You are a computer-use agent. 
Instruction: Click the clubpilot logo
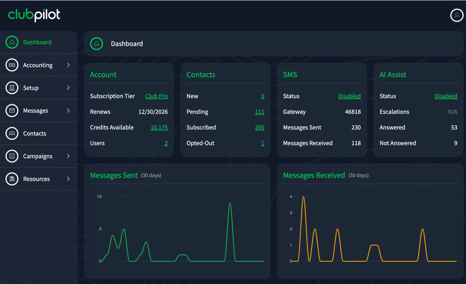point(34,15)
